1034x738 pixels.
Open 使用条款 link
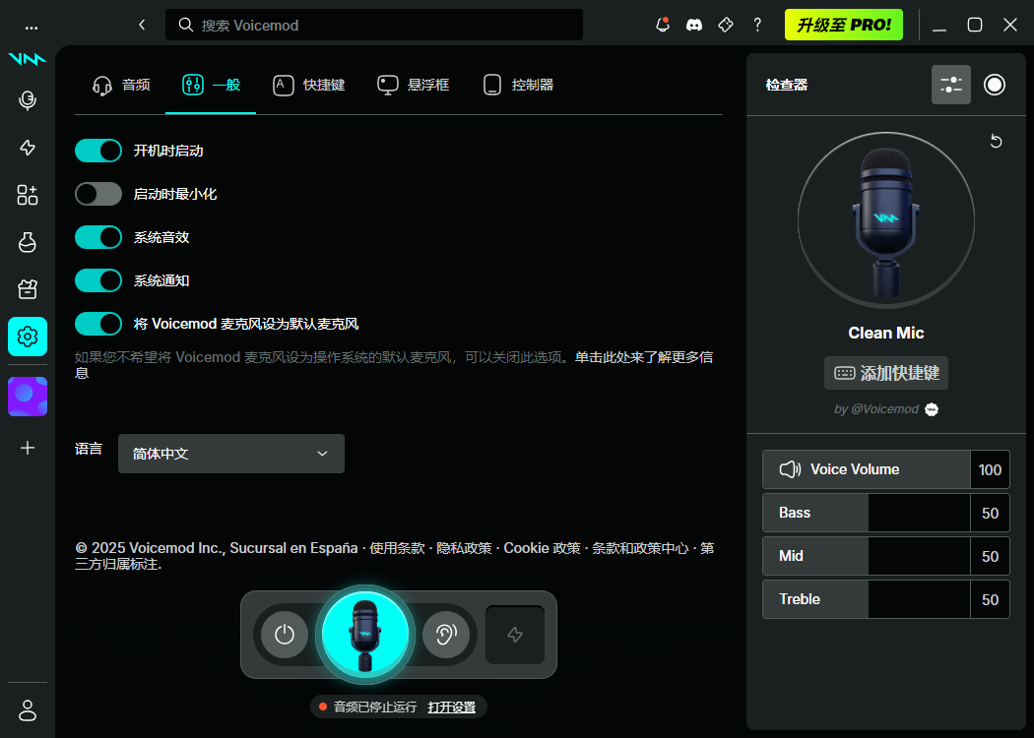point(397,548)
